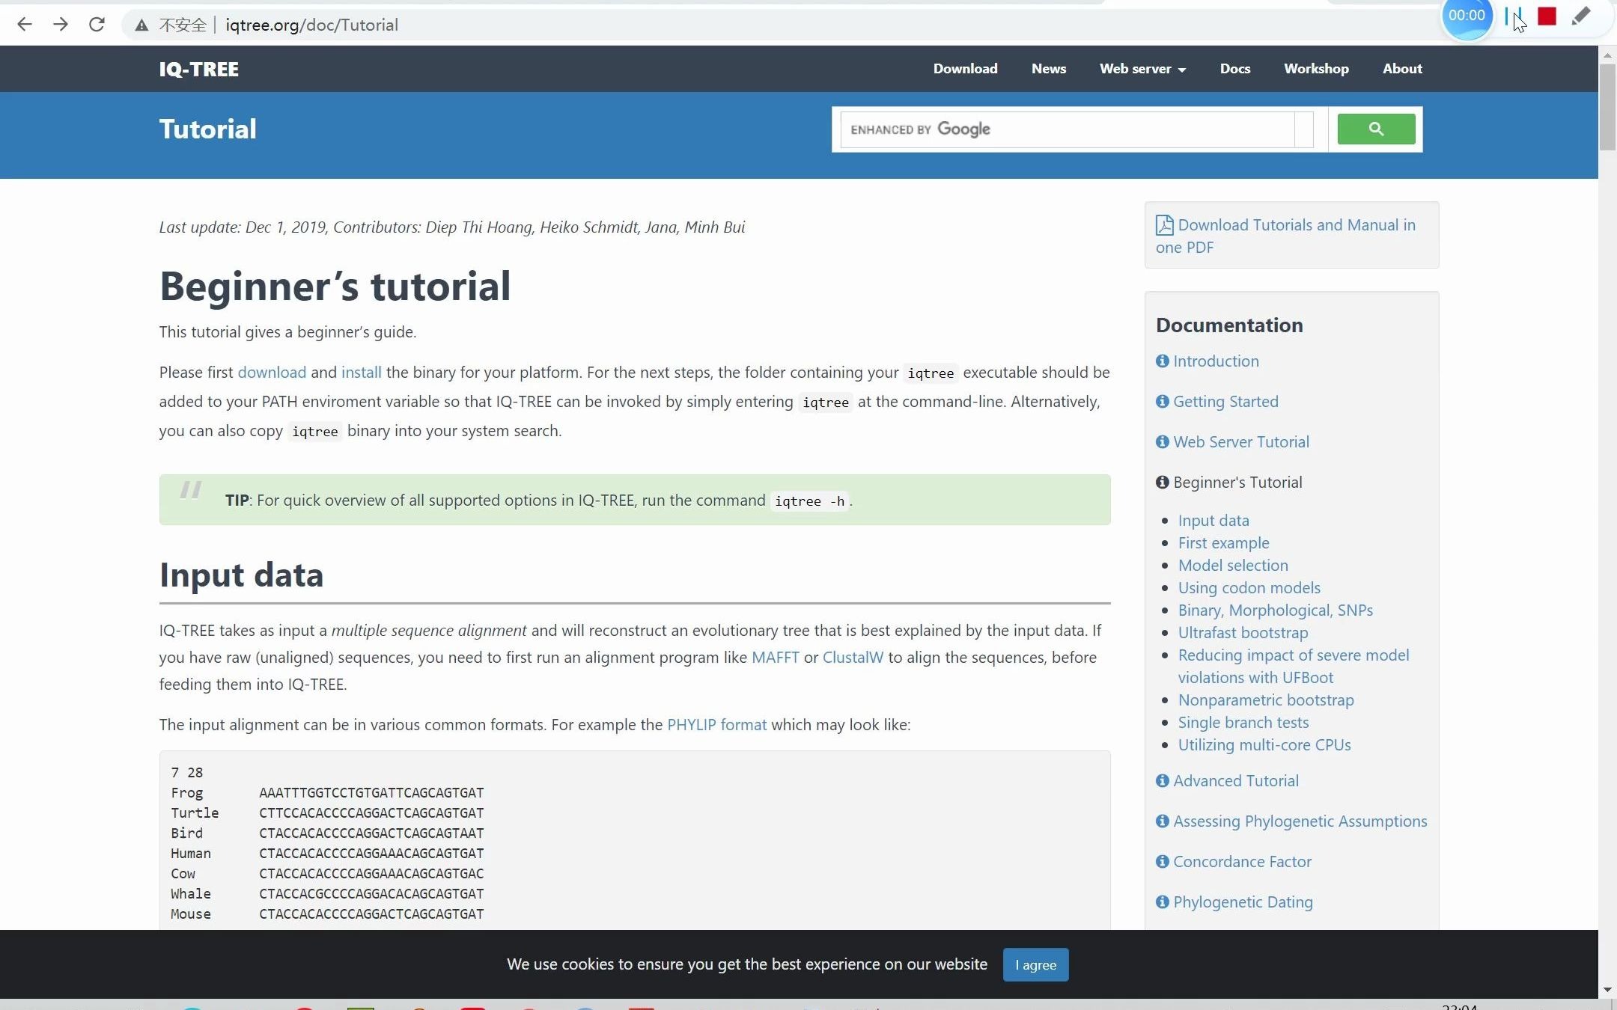1617x1010 pixels.
Task: Click the Whale sequence row in the alignment
Action: click(x=327, y=894)
